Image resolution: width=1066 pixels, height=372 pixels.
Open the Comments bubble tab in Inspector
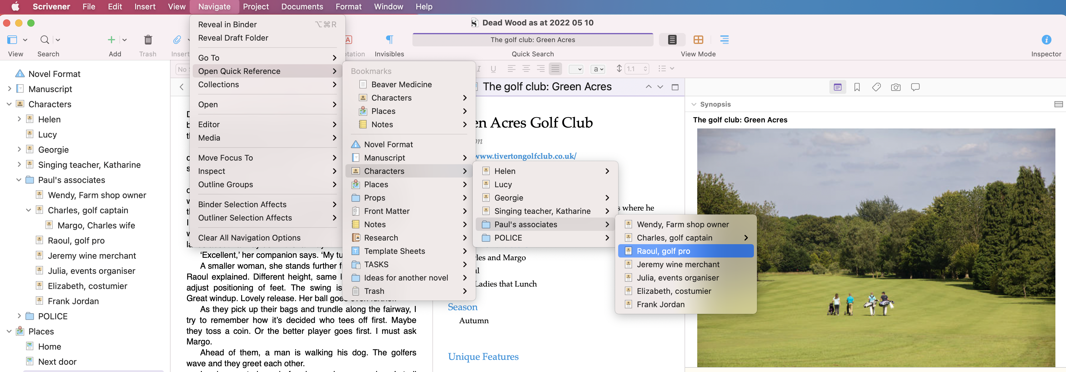click(915, 87)
